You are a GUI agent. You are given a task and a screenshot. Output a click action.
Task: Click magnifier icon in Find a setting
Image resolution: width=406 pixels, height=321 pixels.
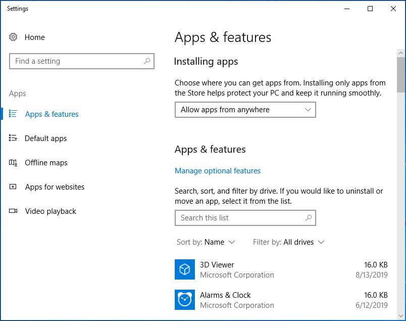(x=147, y=61)
